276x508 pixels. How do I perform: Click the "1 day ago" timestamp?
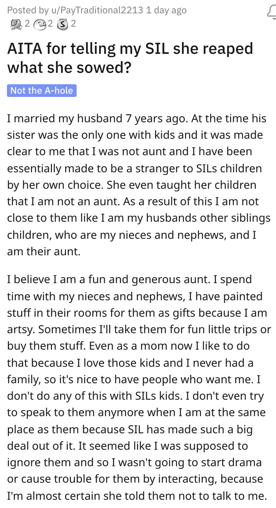click(x=166, y=10)
